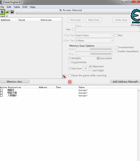Click the scan Value input field

108,29
